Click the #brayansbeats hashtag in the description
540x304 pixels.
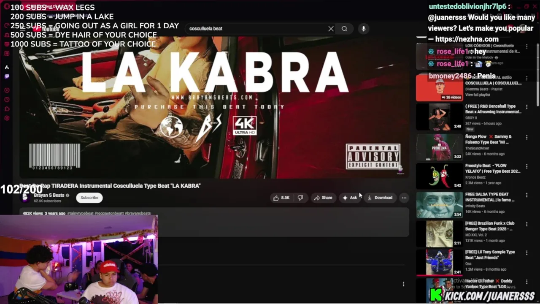point(138,214)
